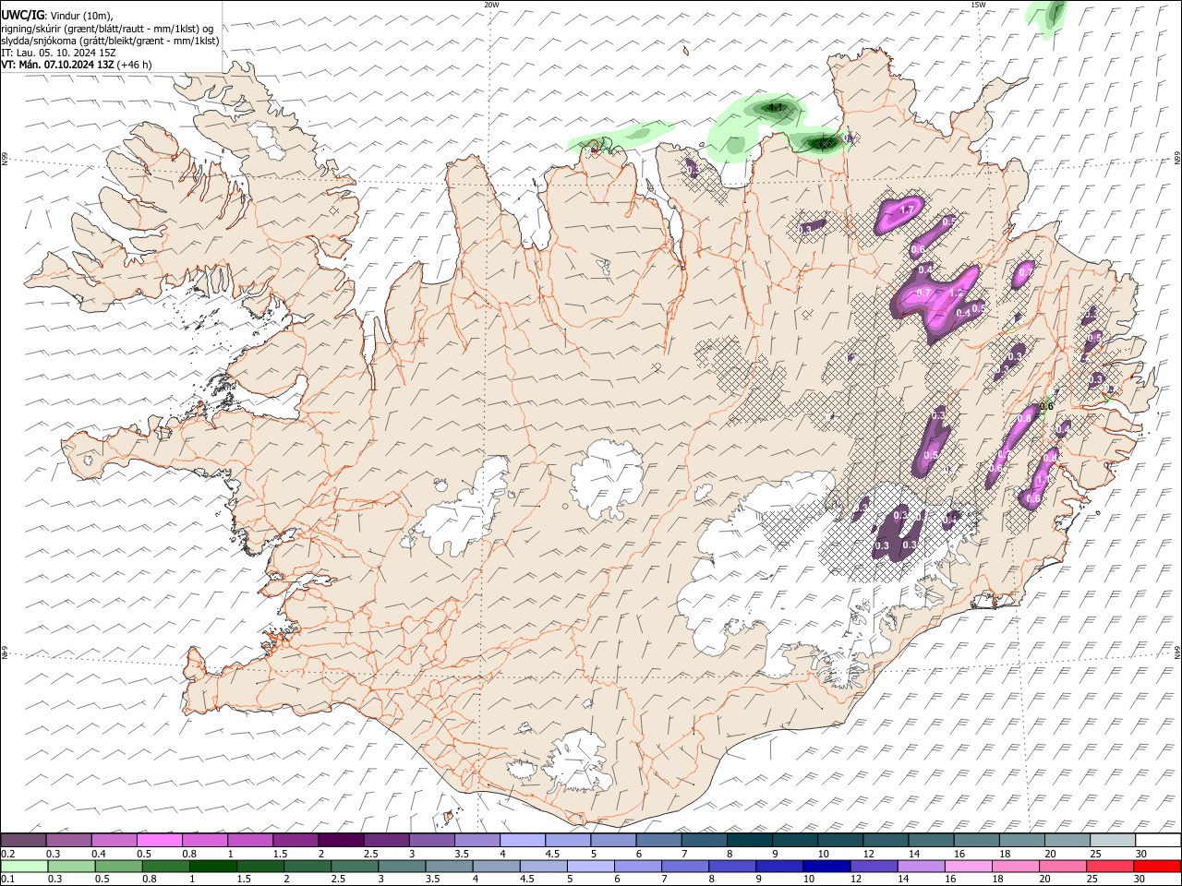
Task: Click the '20W' longitude label at the top
Action: [491, 5]
